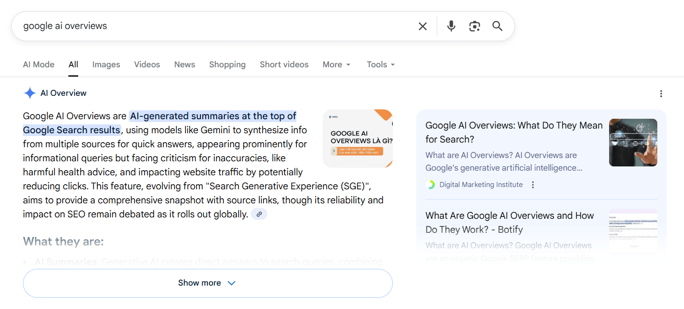
Task: Select the News tab
Action: tap(184, 65)
